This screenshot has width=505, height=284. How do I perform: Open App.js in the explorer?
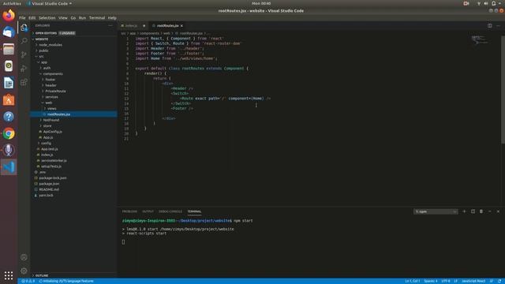pos(48,137)
